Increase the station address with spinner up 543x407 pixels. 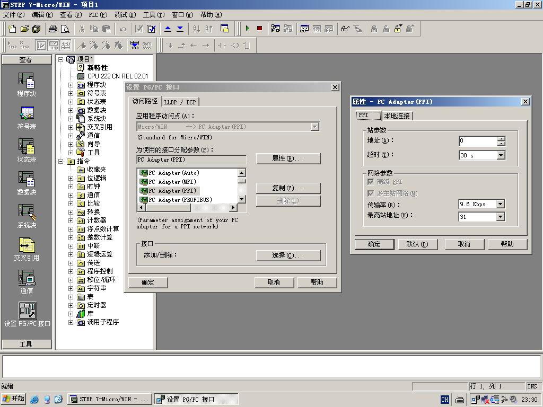tap(501, 139)
